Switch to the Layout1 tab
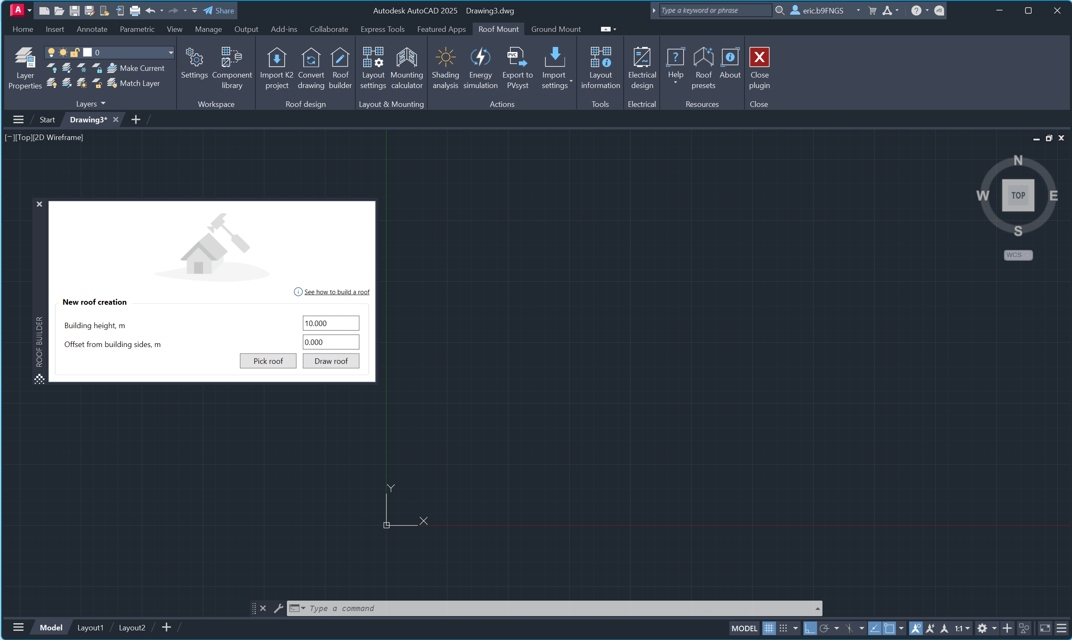The height and width of the screenshot is (640, 1072). point(90,627)
